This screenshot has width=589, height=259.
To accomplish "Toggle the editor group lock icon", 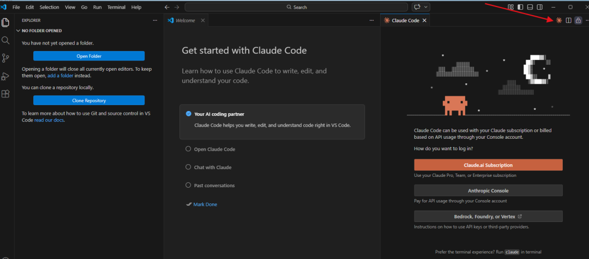I will tap(578, 21).
